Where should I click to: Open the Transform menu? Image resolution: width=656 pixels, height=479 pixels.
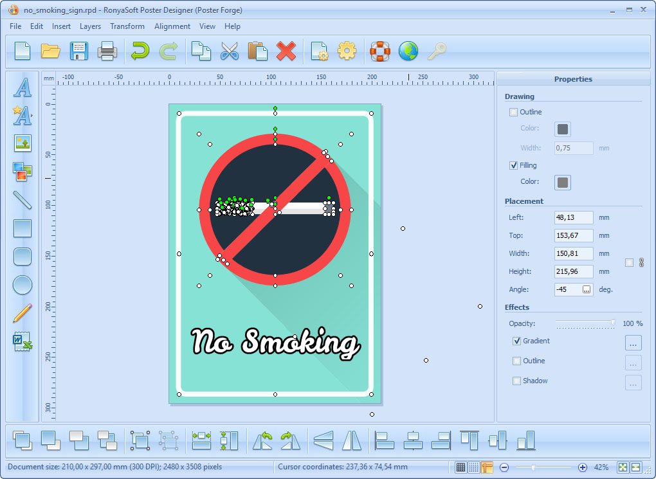127,26
